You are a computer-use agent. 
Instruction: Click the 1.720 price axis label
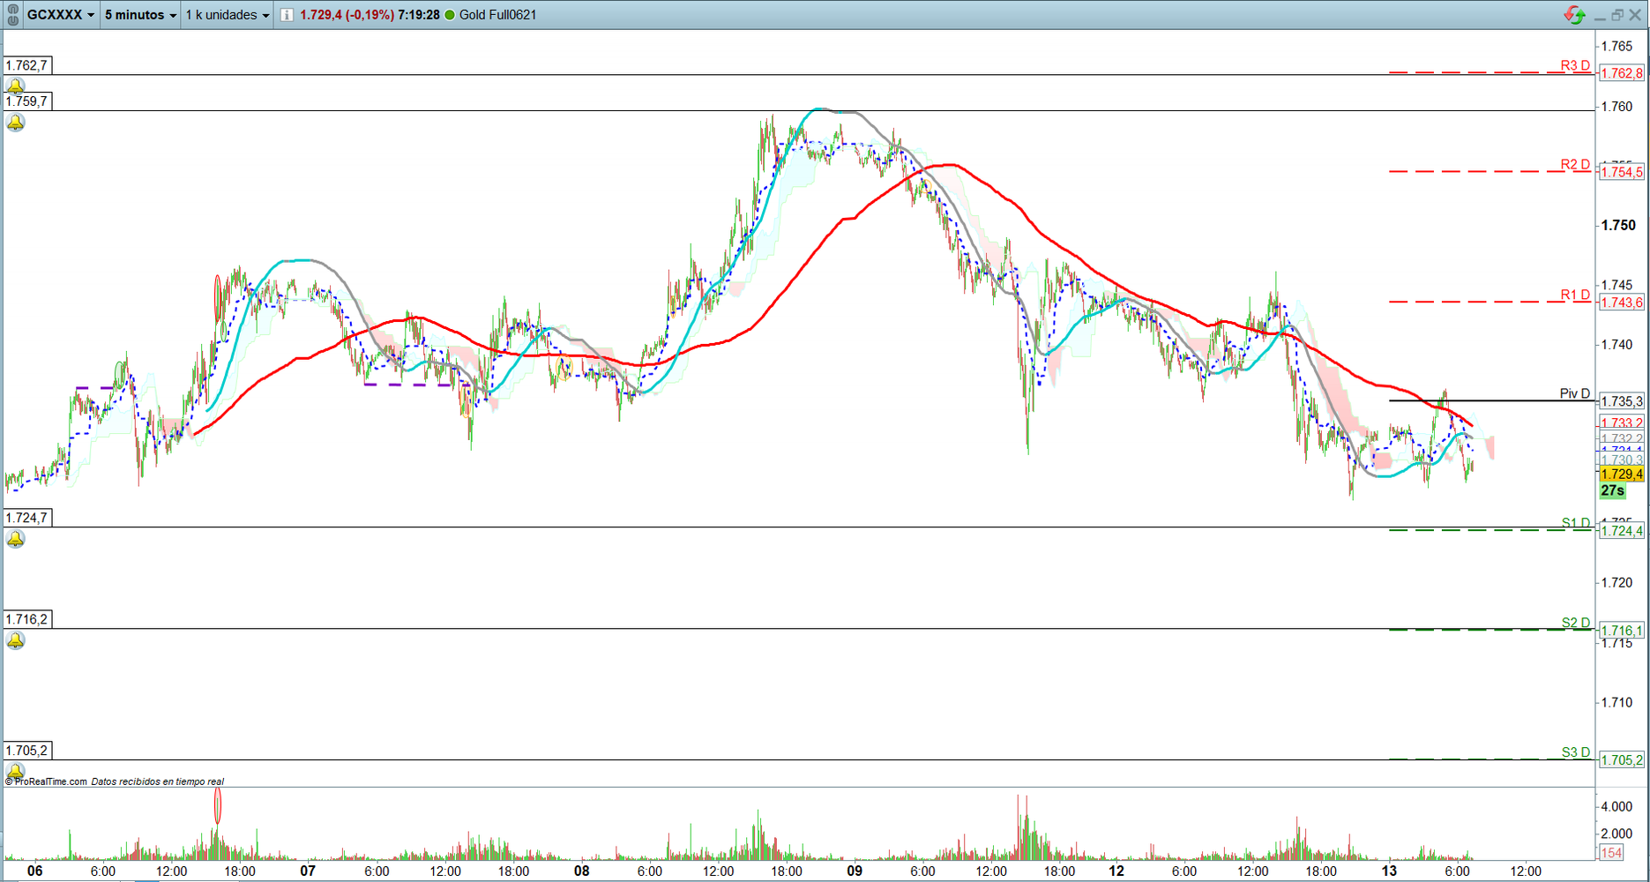tap(1616, 582)
